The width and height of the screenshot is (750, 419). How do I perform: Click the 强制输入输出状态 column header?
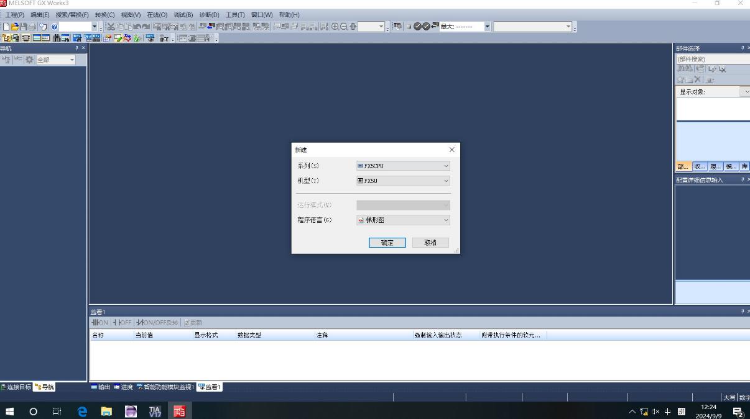click(447, 335)
